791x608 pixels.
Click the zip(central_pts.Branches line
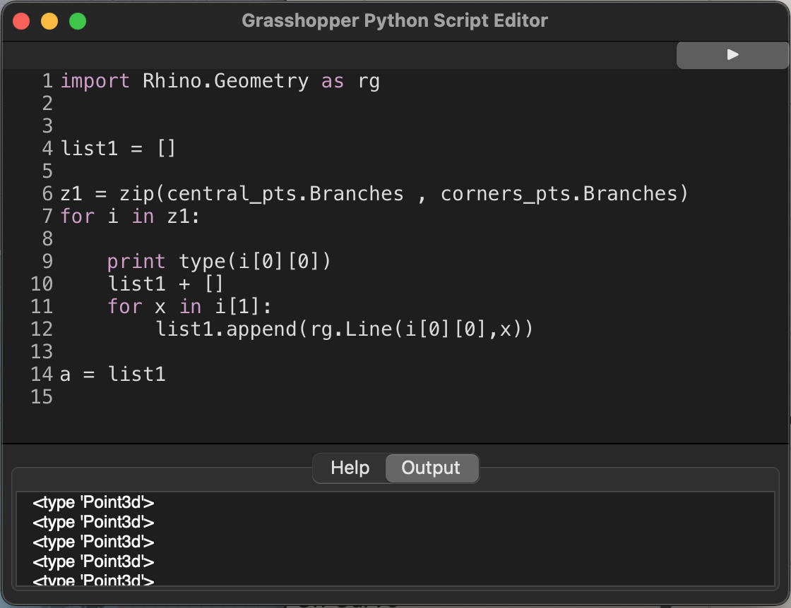point(374,194)
